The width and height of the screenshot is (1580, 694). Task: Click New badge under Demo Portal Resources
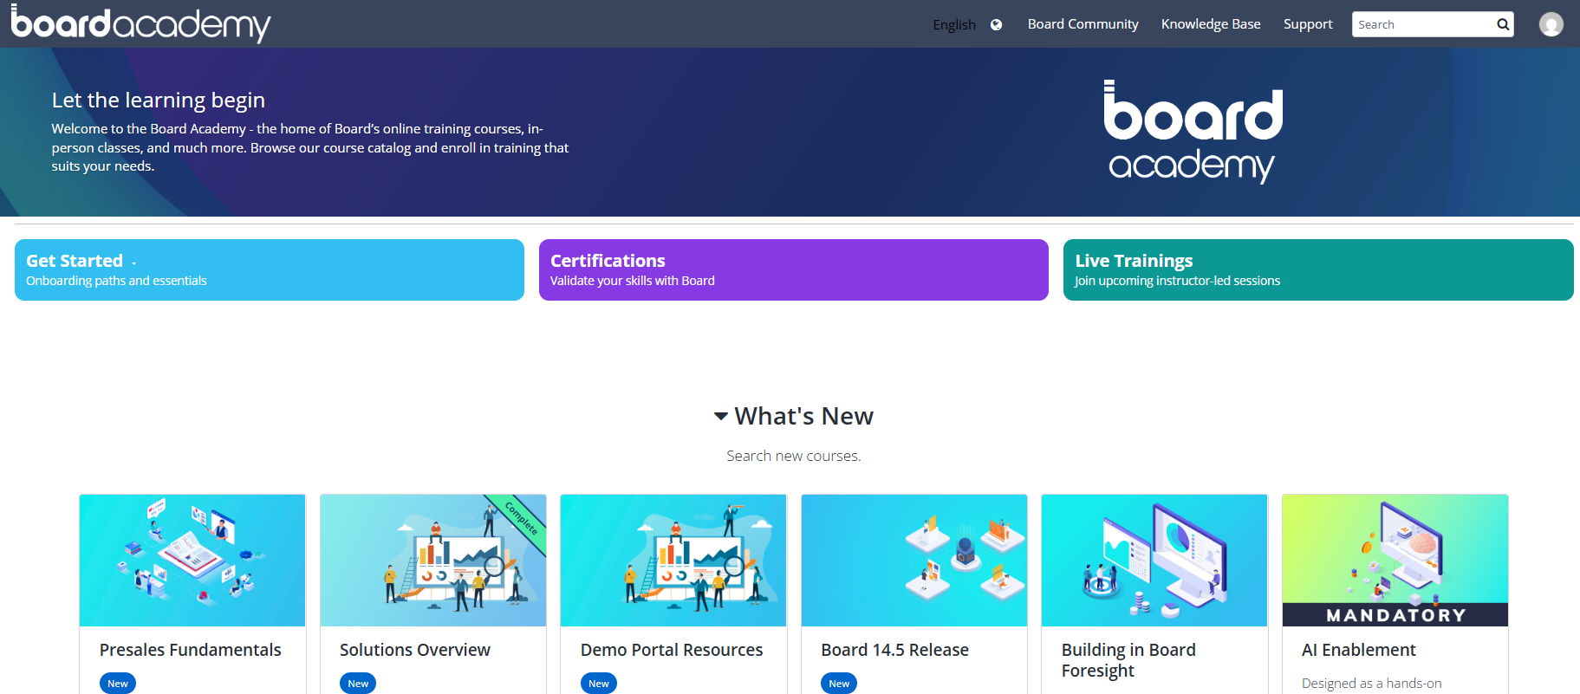click(x=599, y=684)
